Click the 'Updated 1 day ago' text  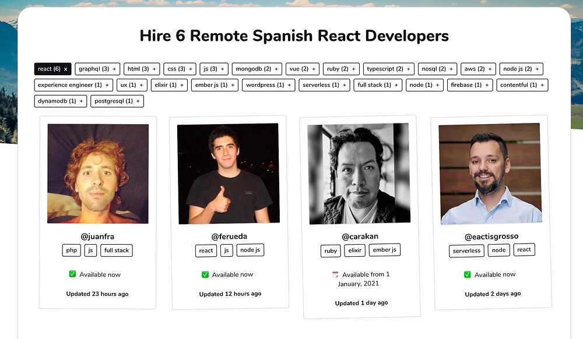tap(361, 303)
